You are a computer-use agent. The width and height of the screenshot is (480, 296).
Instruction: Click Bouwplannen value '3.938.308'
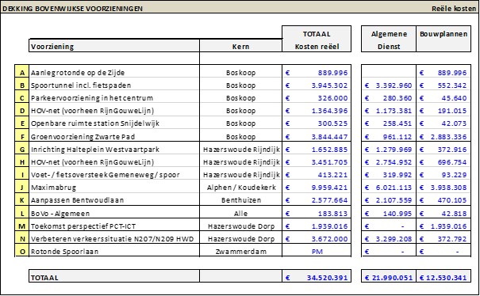click(449, 188)
